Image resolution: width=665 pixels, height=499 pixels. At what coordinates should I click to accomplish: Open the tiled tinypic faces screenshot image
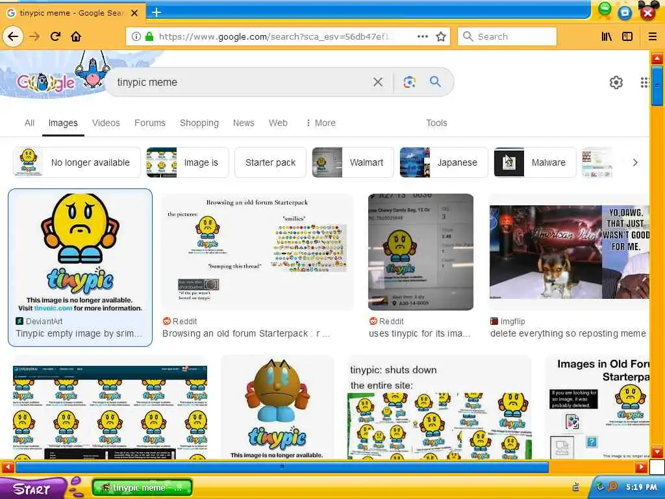click(110, 413)
